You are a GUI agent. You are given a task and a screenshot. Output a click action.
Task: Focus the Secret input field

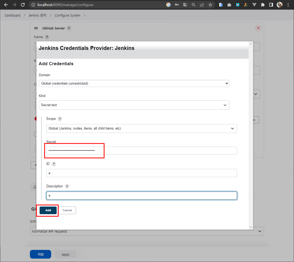(x=142, y=151)
